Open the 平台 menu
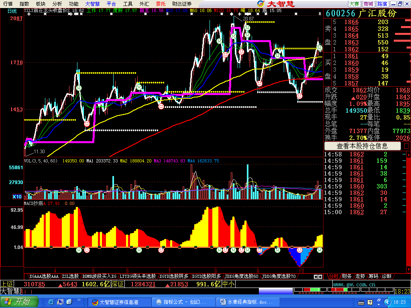This screenshot has width=411, height=308. (112, 4)
